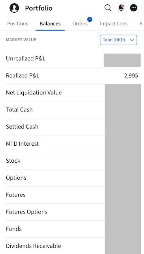Screen dimensions: 144x254
Task: Open the Impact Lens tab
Action: (114, 24)
